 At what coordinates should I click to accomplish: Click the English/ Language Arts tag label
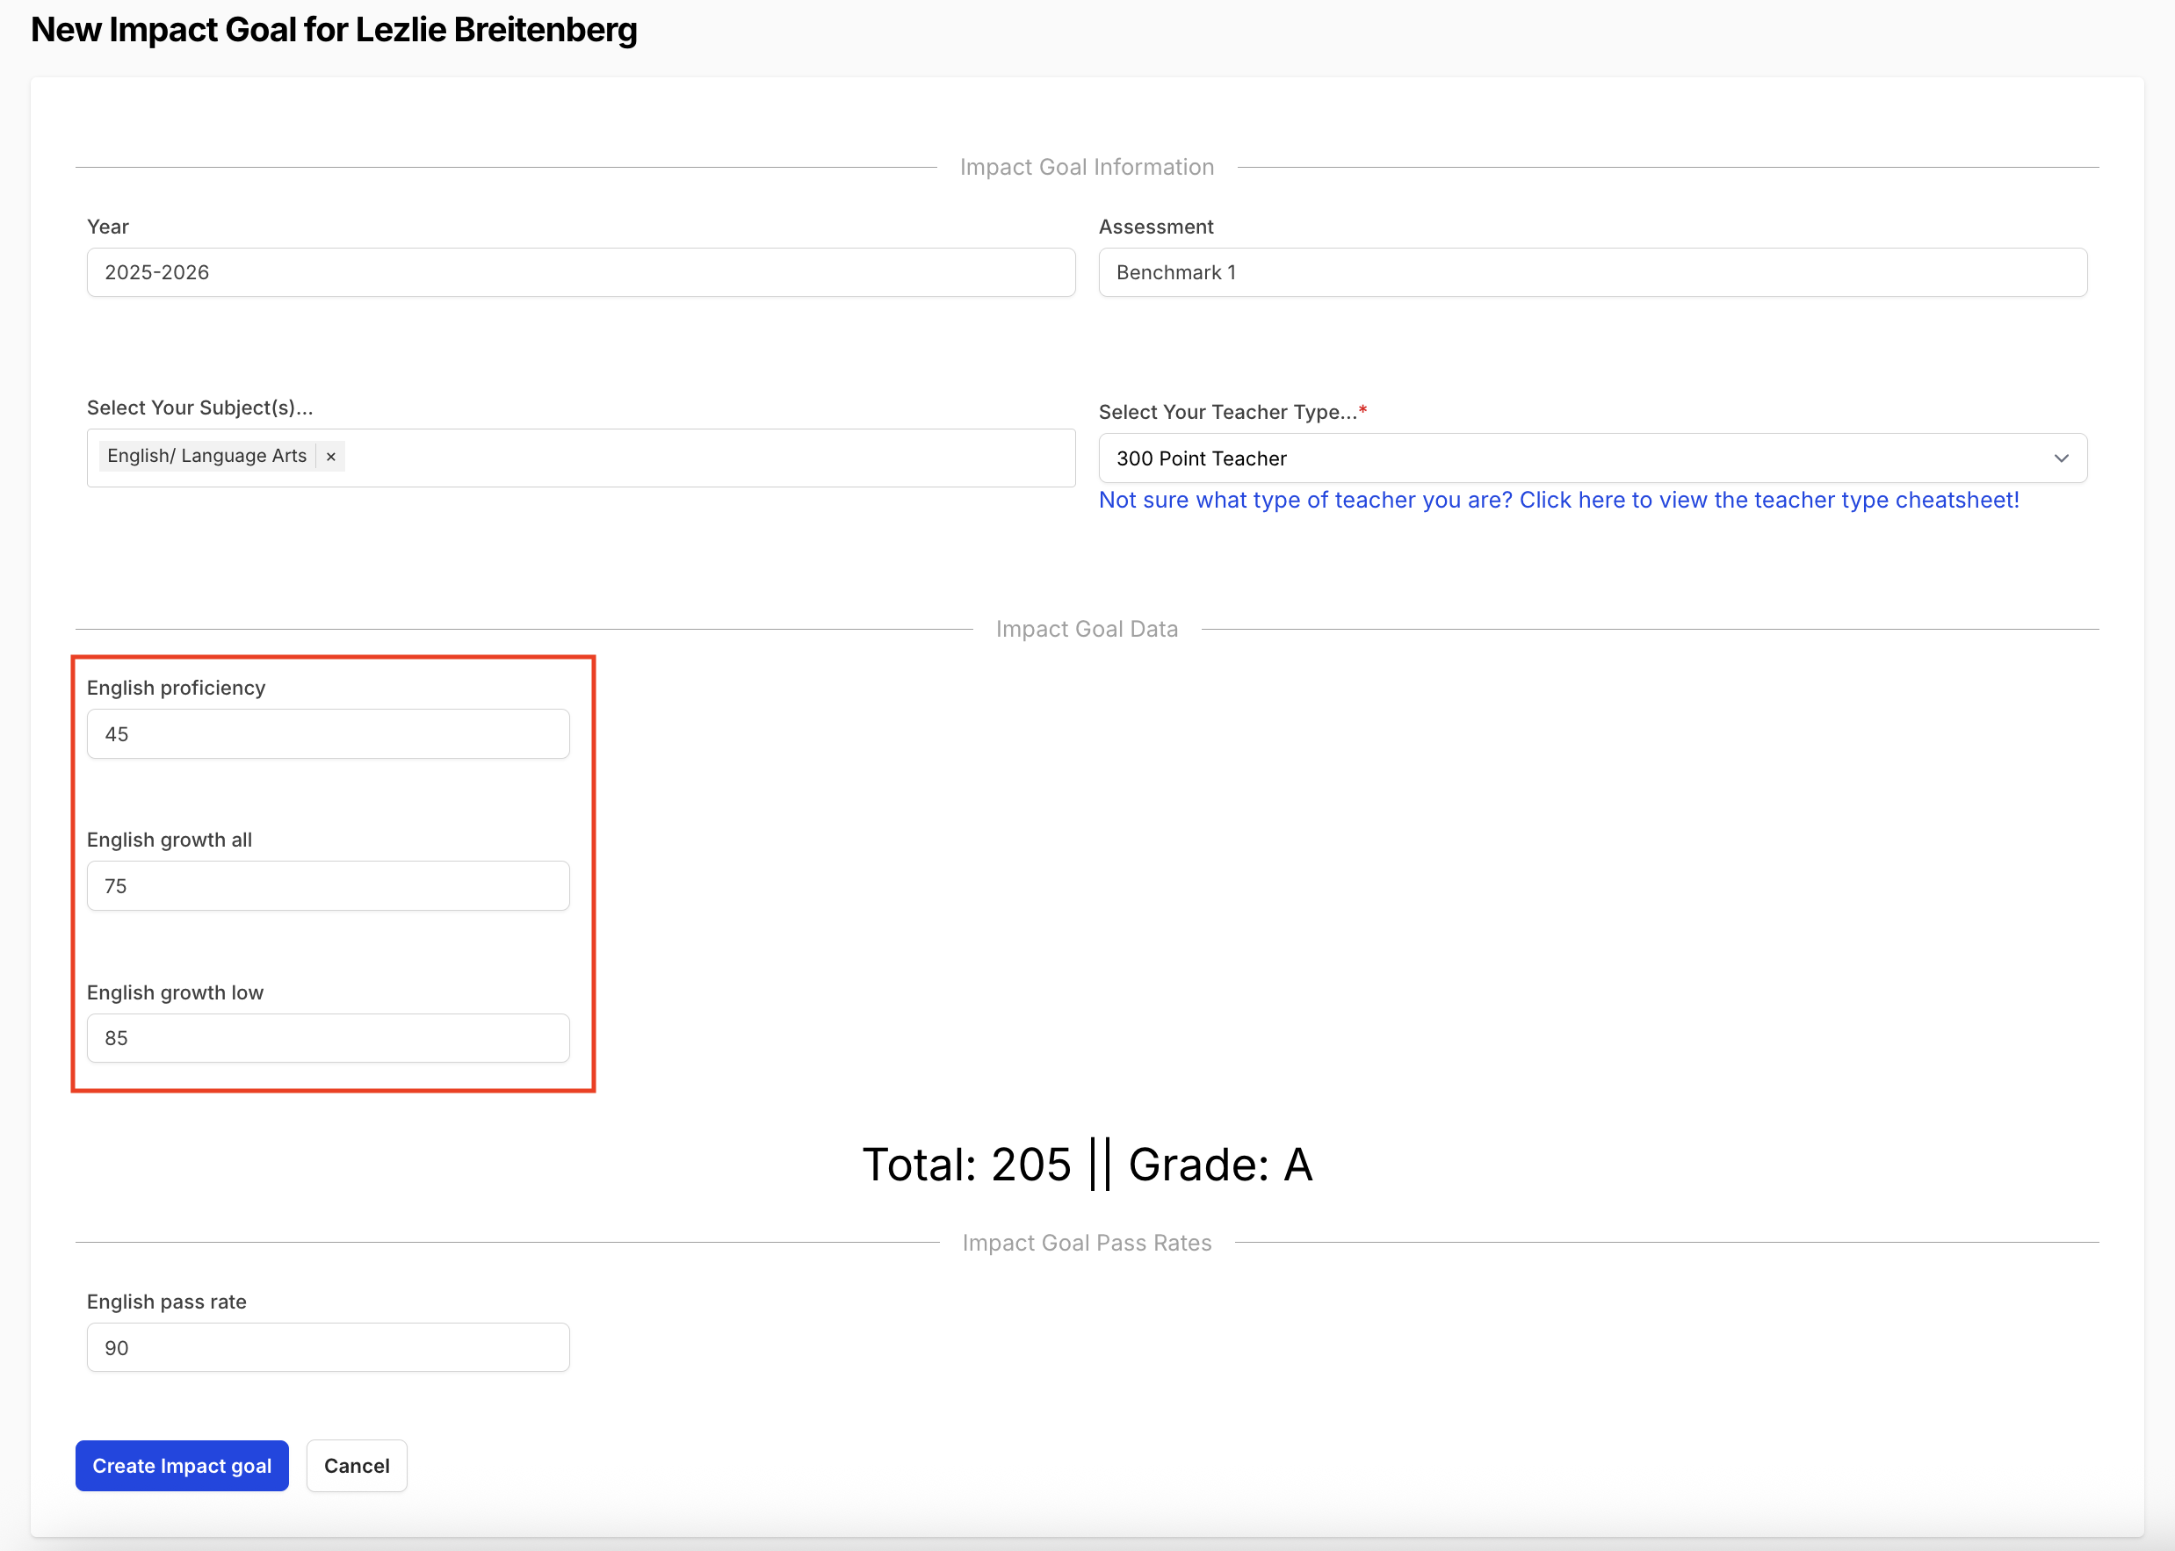point(206,457)
